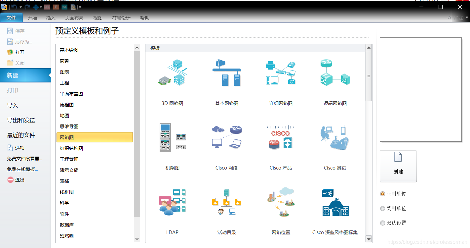470x248 pixels.
Task: Click the Export to PowerPoint icon
Action: coord(56,7)
